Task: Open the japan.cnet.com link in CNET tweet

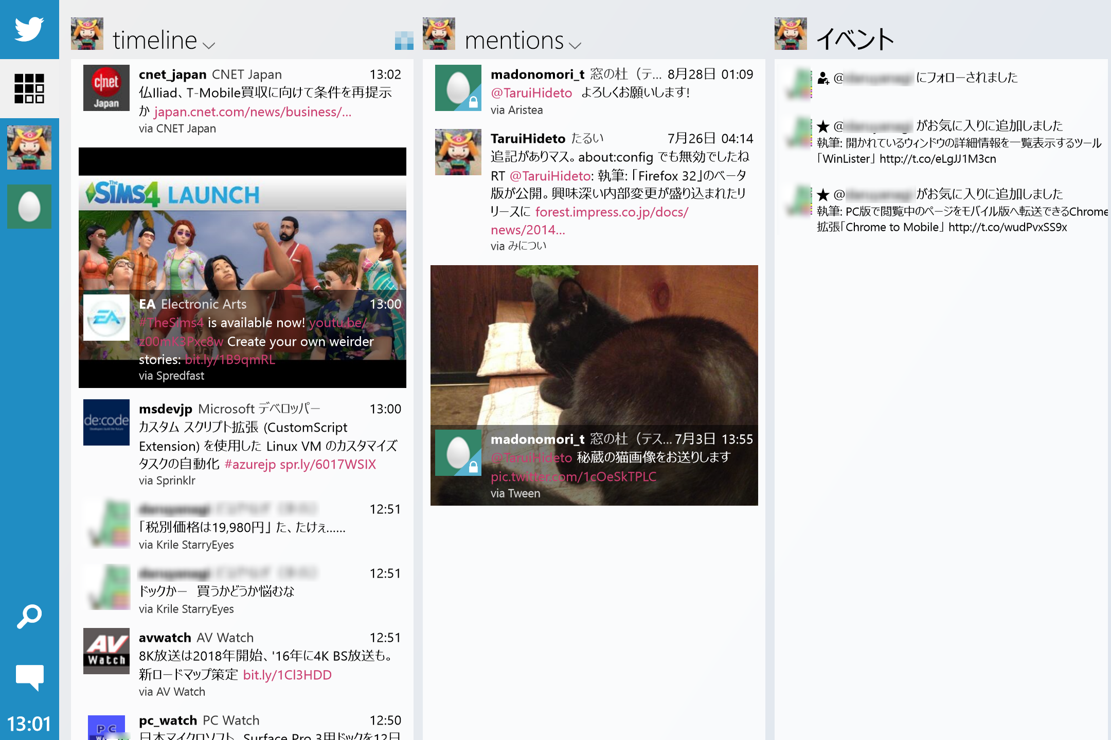Action: tap(252, 112)
